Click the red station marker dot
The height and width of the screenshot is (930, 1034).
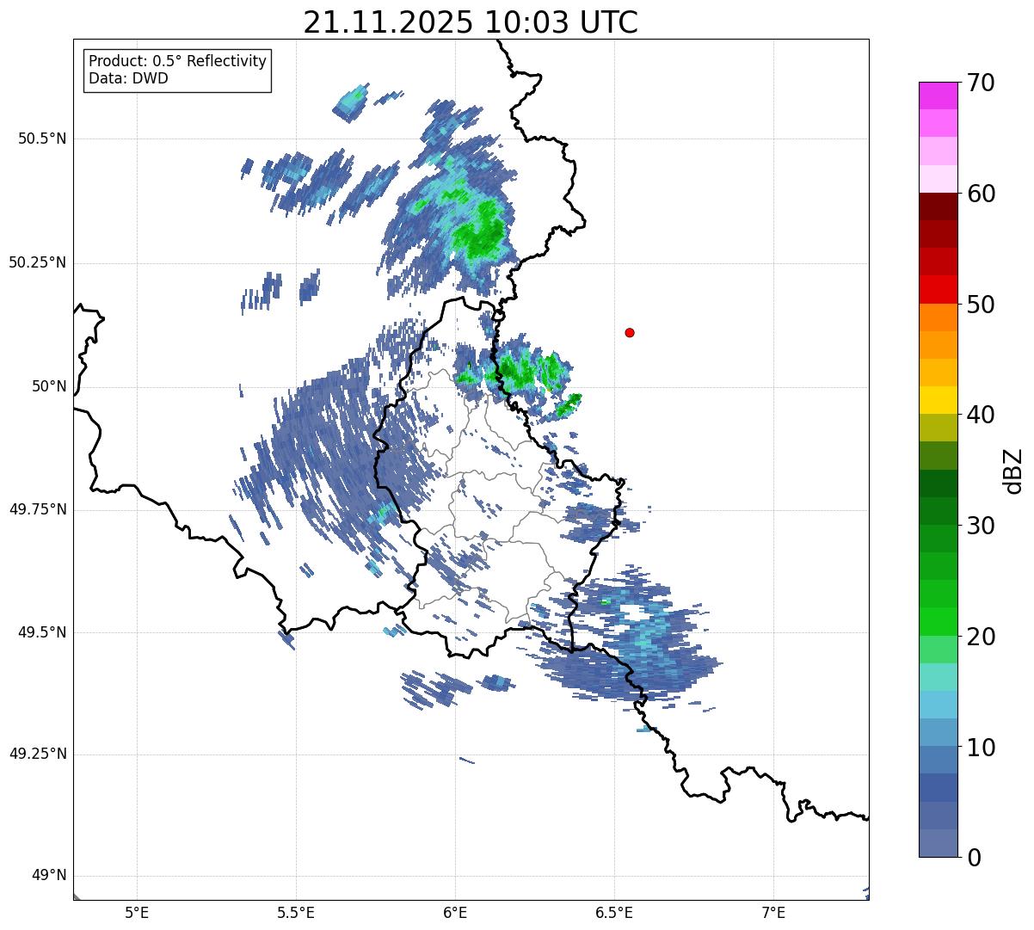coord(630,332)
